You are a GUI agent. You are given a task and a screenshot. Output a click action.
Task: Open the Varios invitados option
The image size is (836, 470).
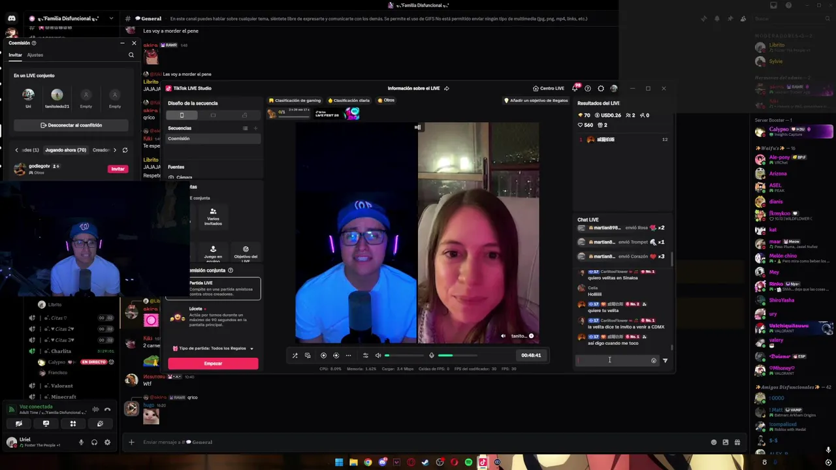(213, 217)
